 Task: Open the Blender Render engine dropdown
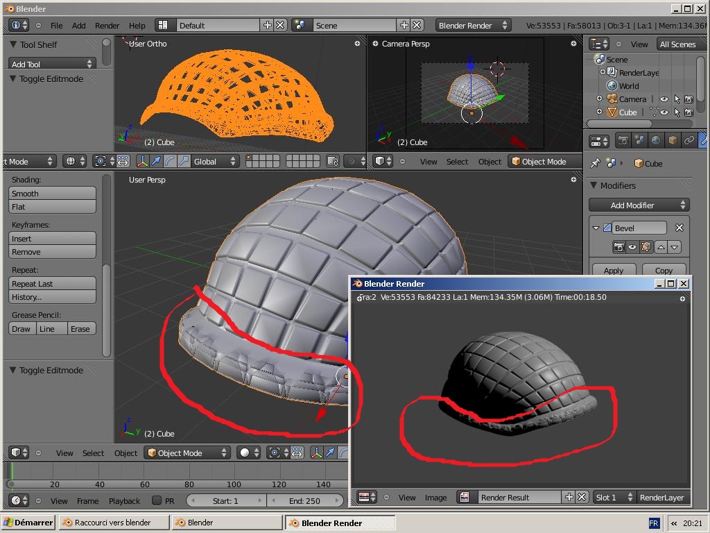coord(473,26)
